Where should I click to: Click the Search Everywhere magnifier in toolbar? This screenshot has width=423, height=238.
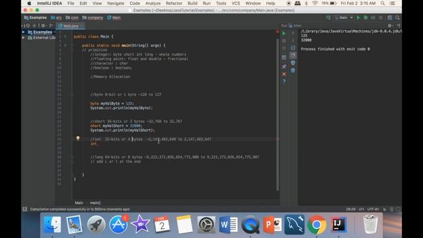[397, 18]
